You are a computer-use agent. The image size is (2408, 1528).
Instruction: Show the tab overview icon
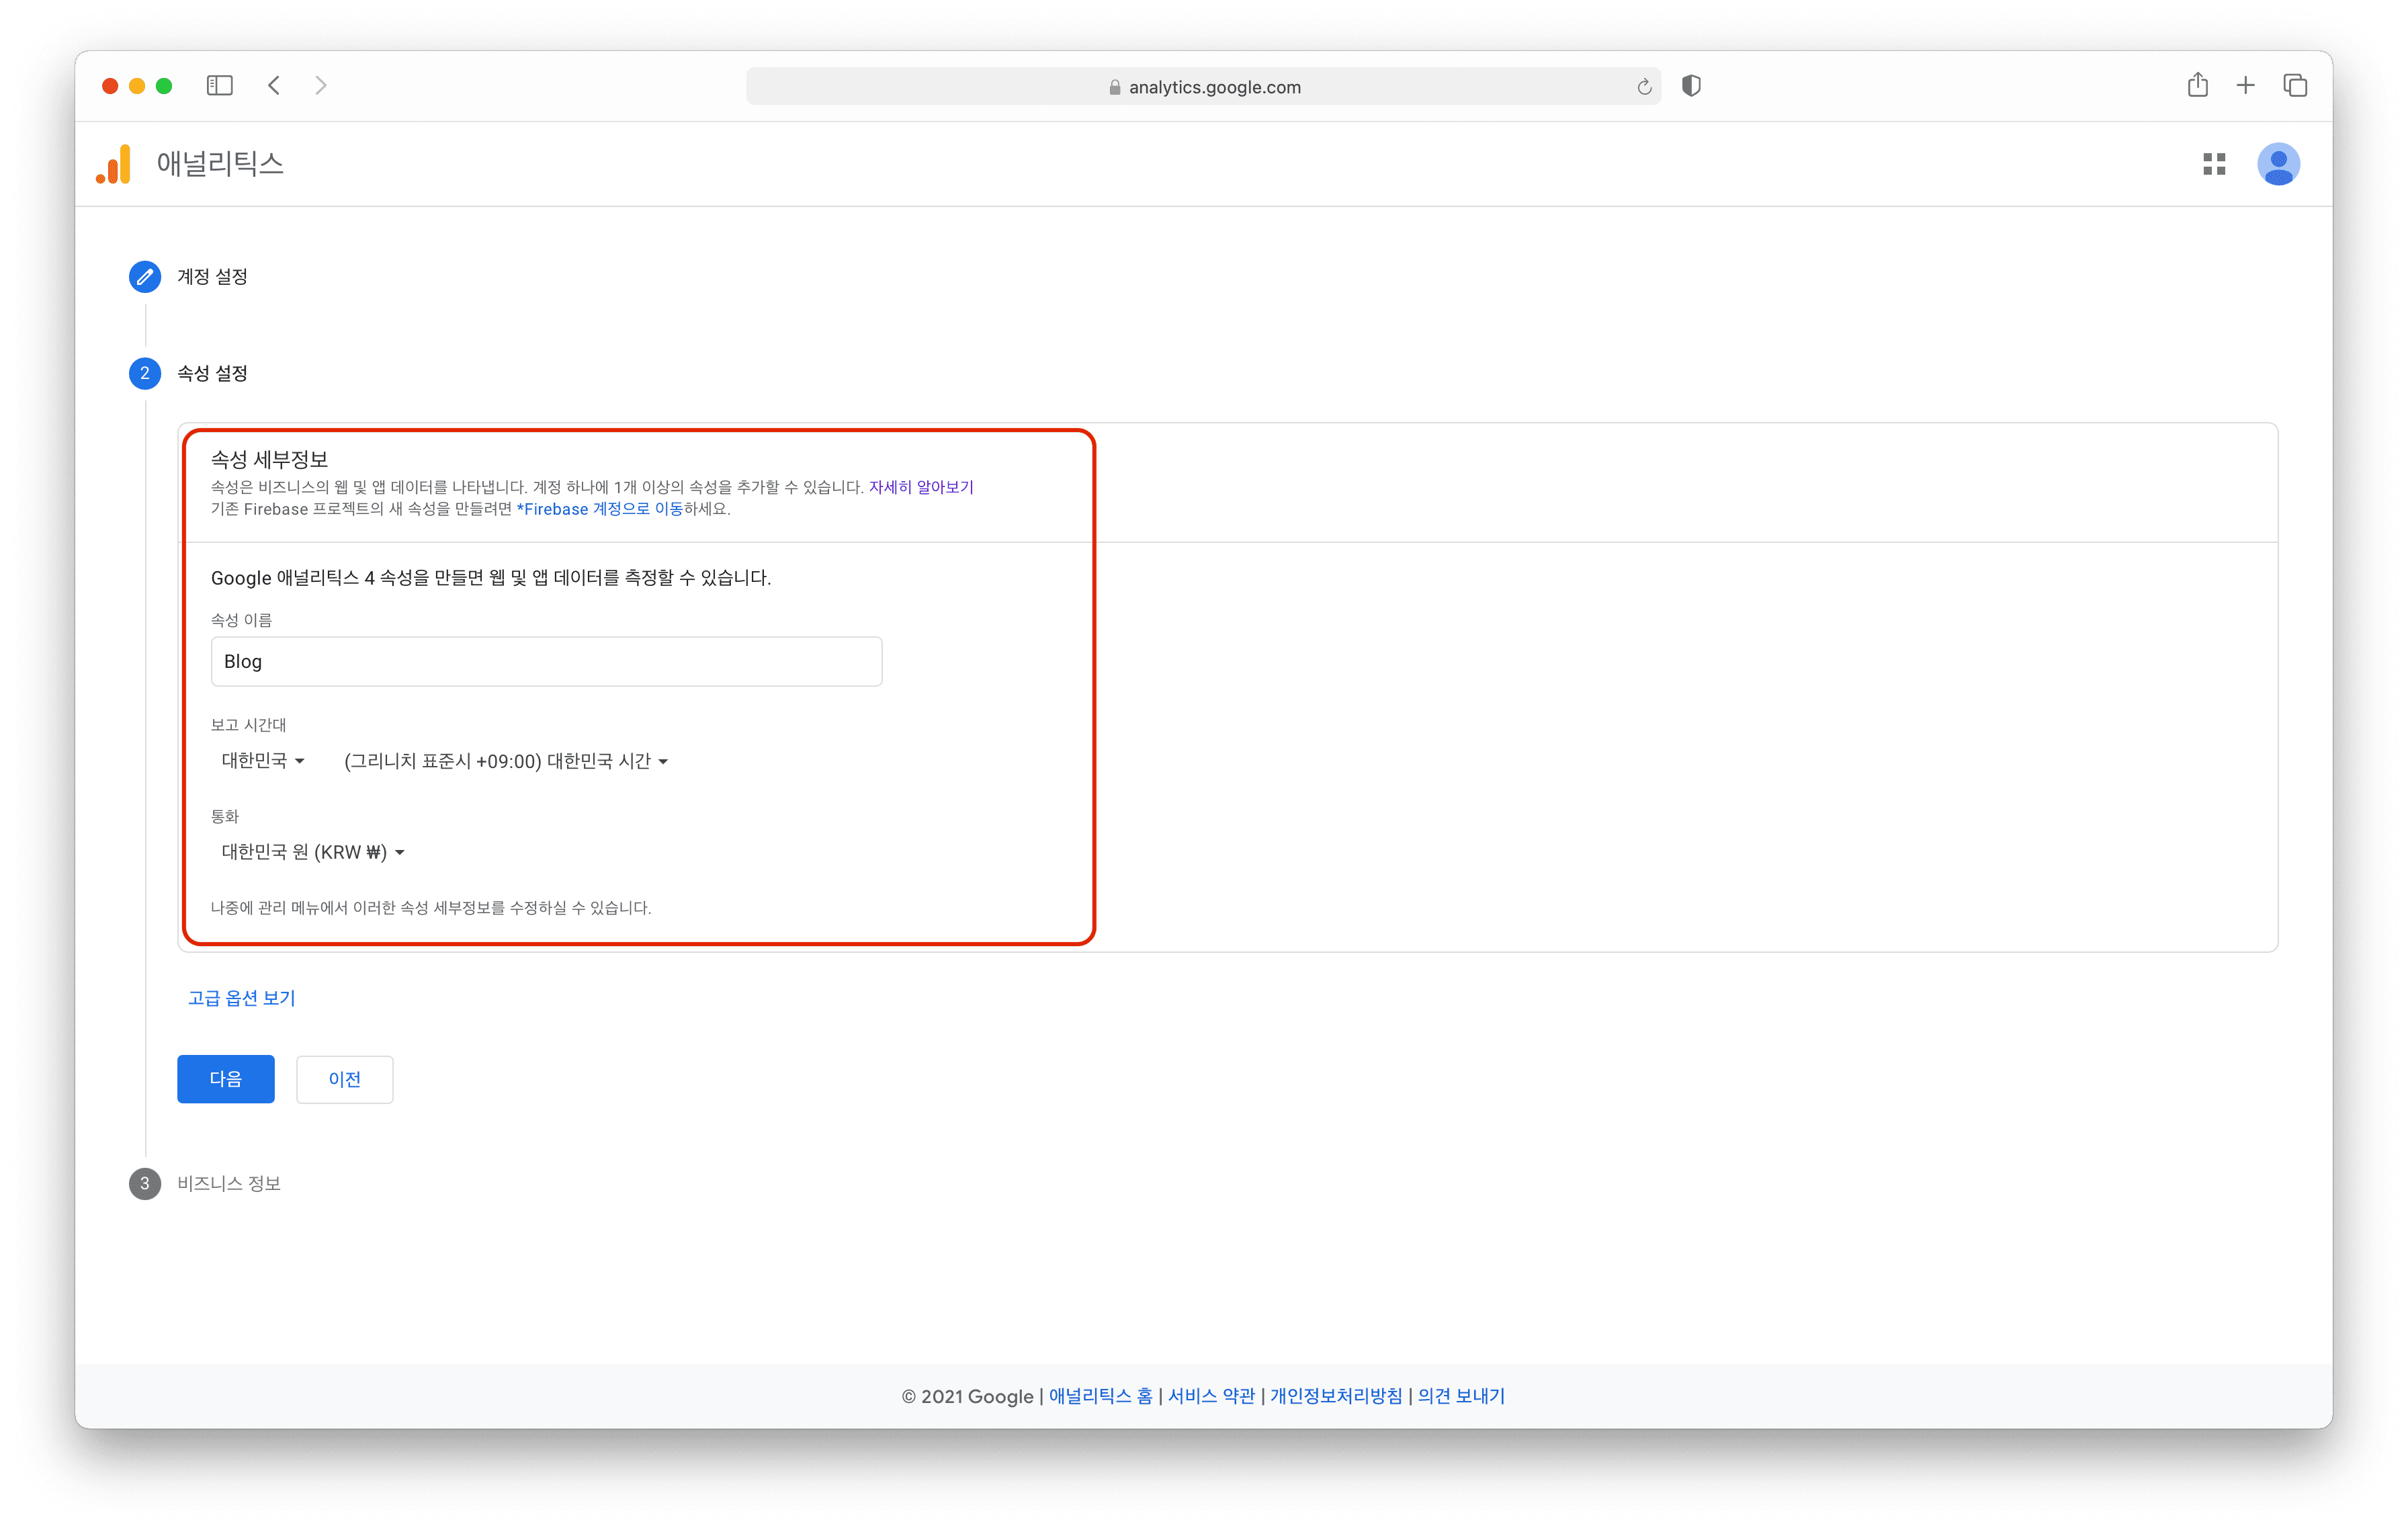[2295, 86]
